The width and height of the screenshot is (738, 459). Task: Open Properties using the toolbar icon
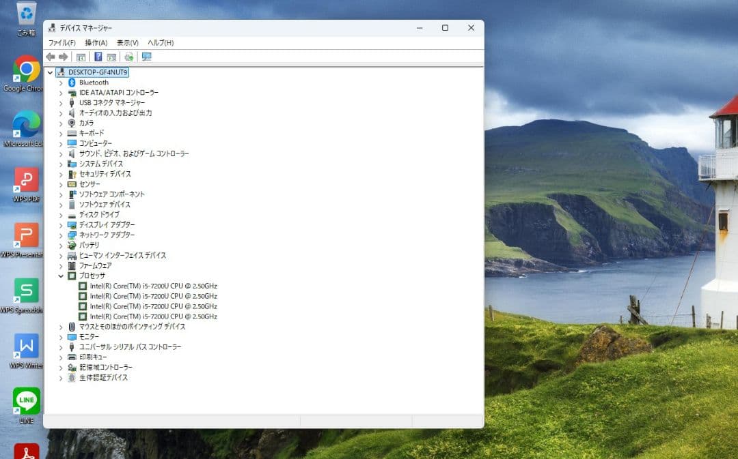pyautogui.click(x=111, y=57)
